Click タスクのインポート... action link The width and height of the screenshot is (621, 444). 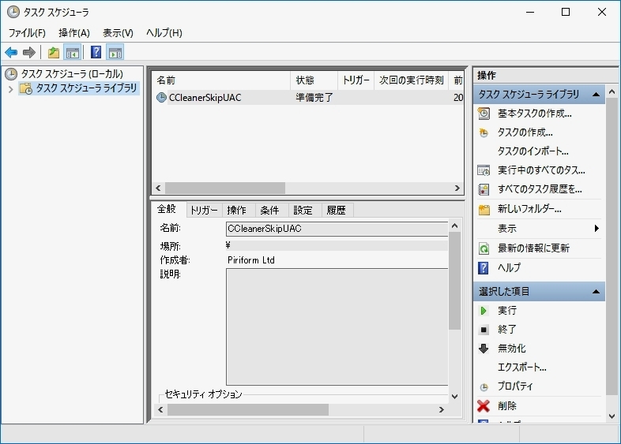pos(533,151)
